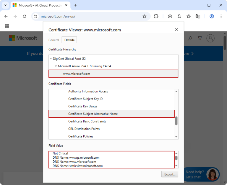Open the tab search dropdown arrow
Image resolution: width=227 pixels, height=185 pixels.
pyautogui.click(x=5, y=5)
